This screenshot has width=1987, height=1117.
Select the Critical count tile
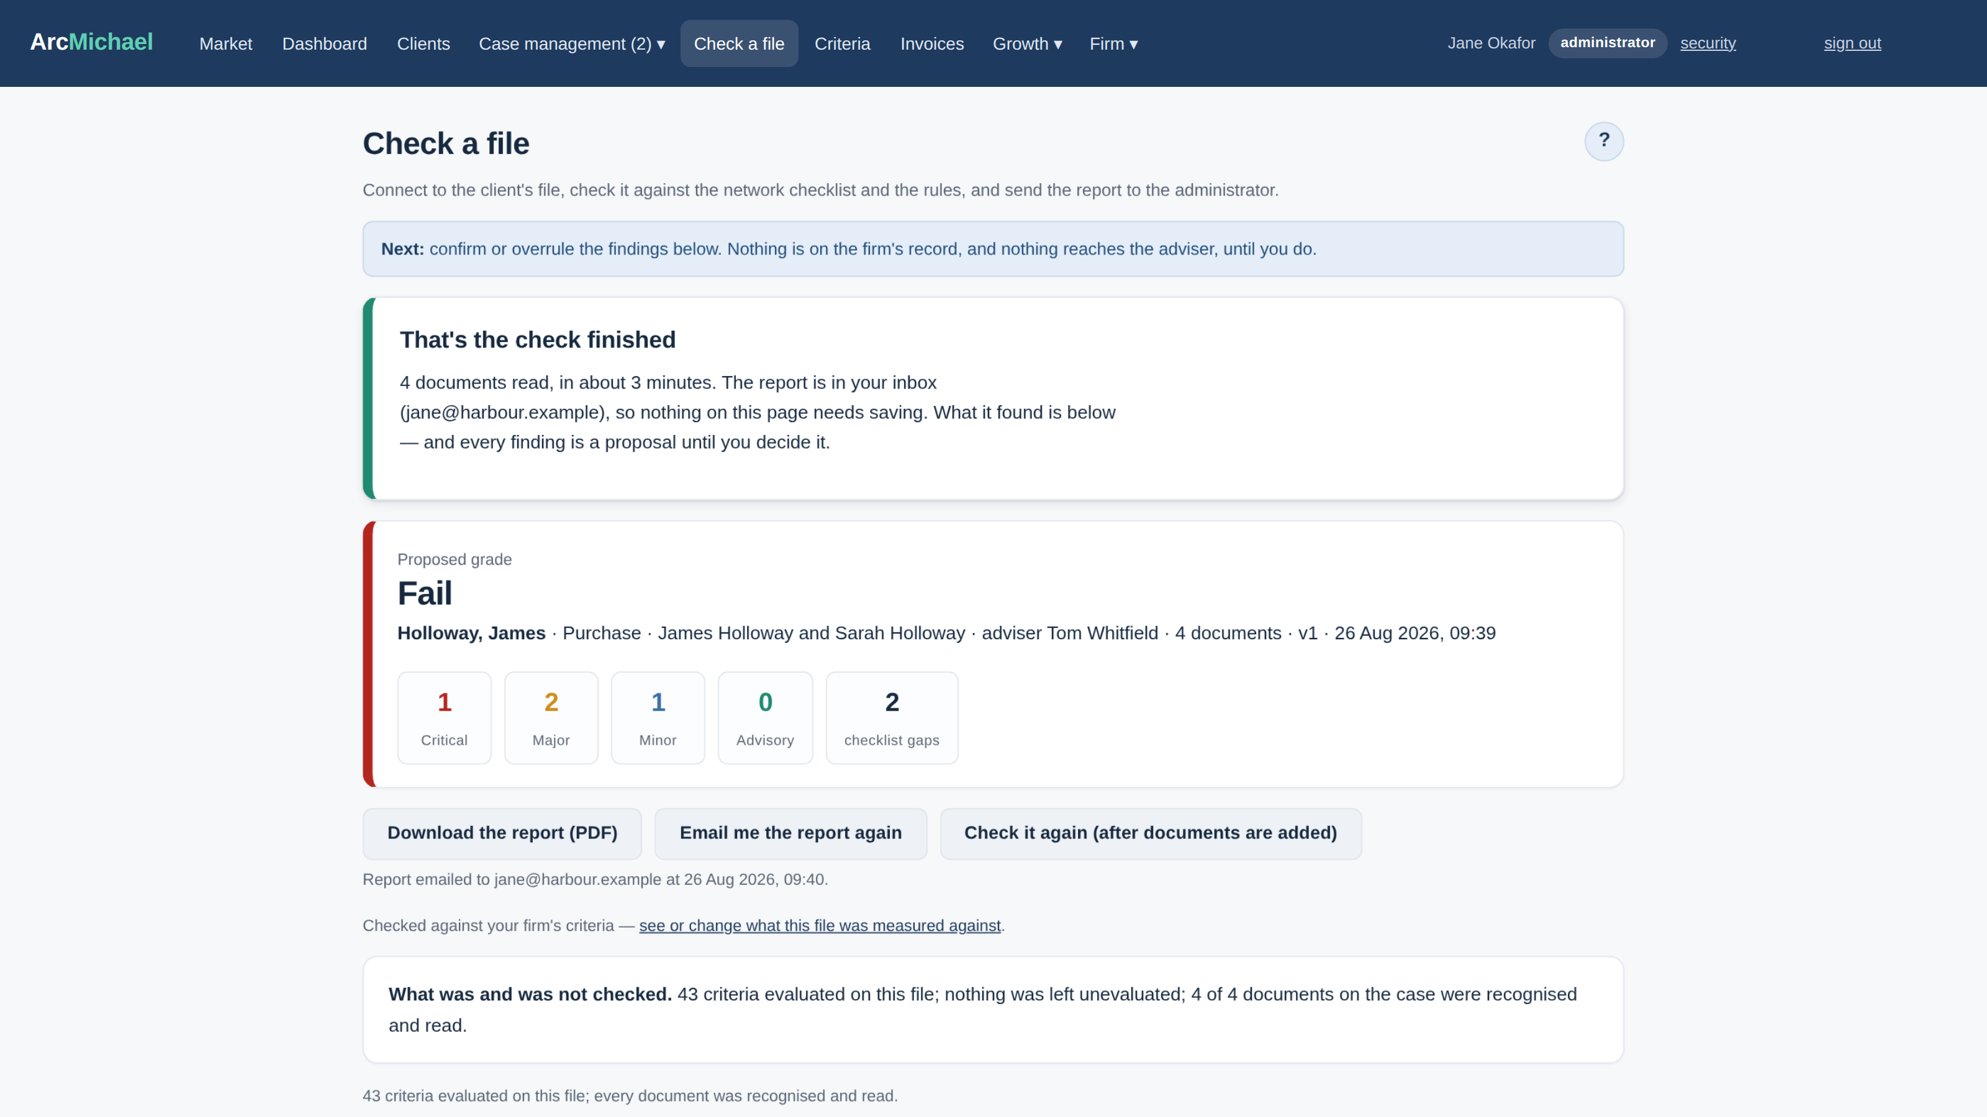pyautogui.click(x=445, y=718)
